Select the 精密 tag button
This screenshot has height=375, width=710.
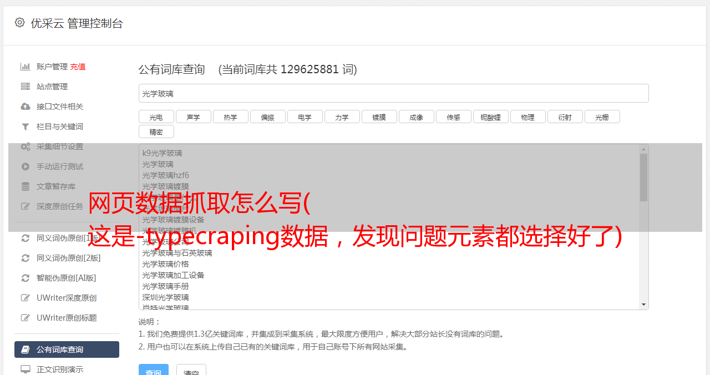[156, 131]
